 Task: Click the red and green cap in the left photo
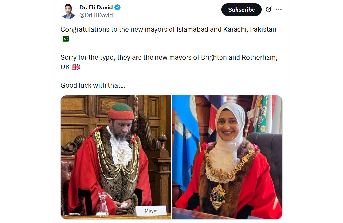[x=121, y=111]
